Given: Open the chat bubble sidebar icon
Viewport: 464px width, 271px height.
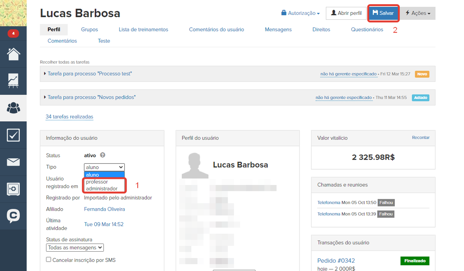Looking at the screenshot, I should [x=13, y=216].
